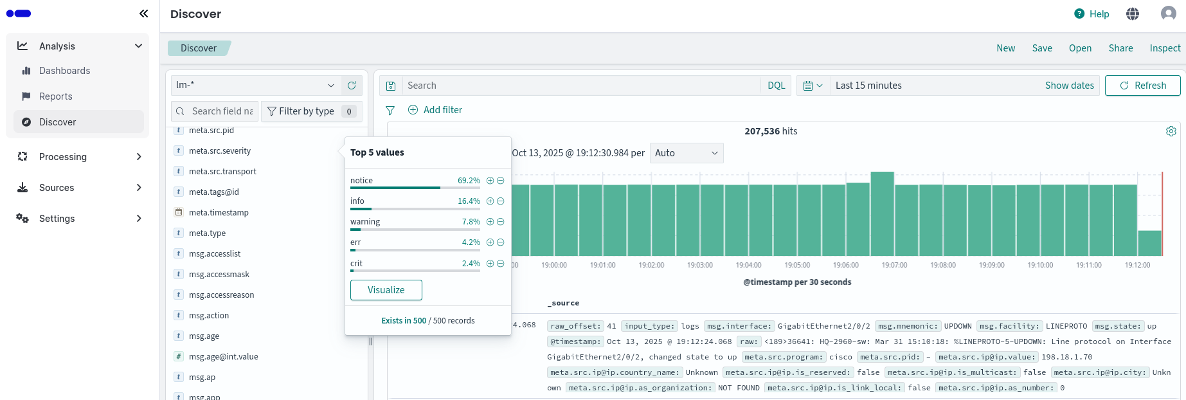Filter out the info value with minus icon
This screenshot has height=400, width=1186.
pos(501,201)
